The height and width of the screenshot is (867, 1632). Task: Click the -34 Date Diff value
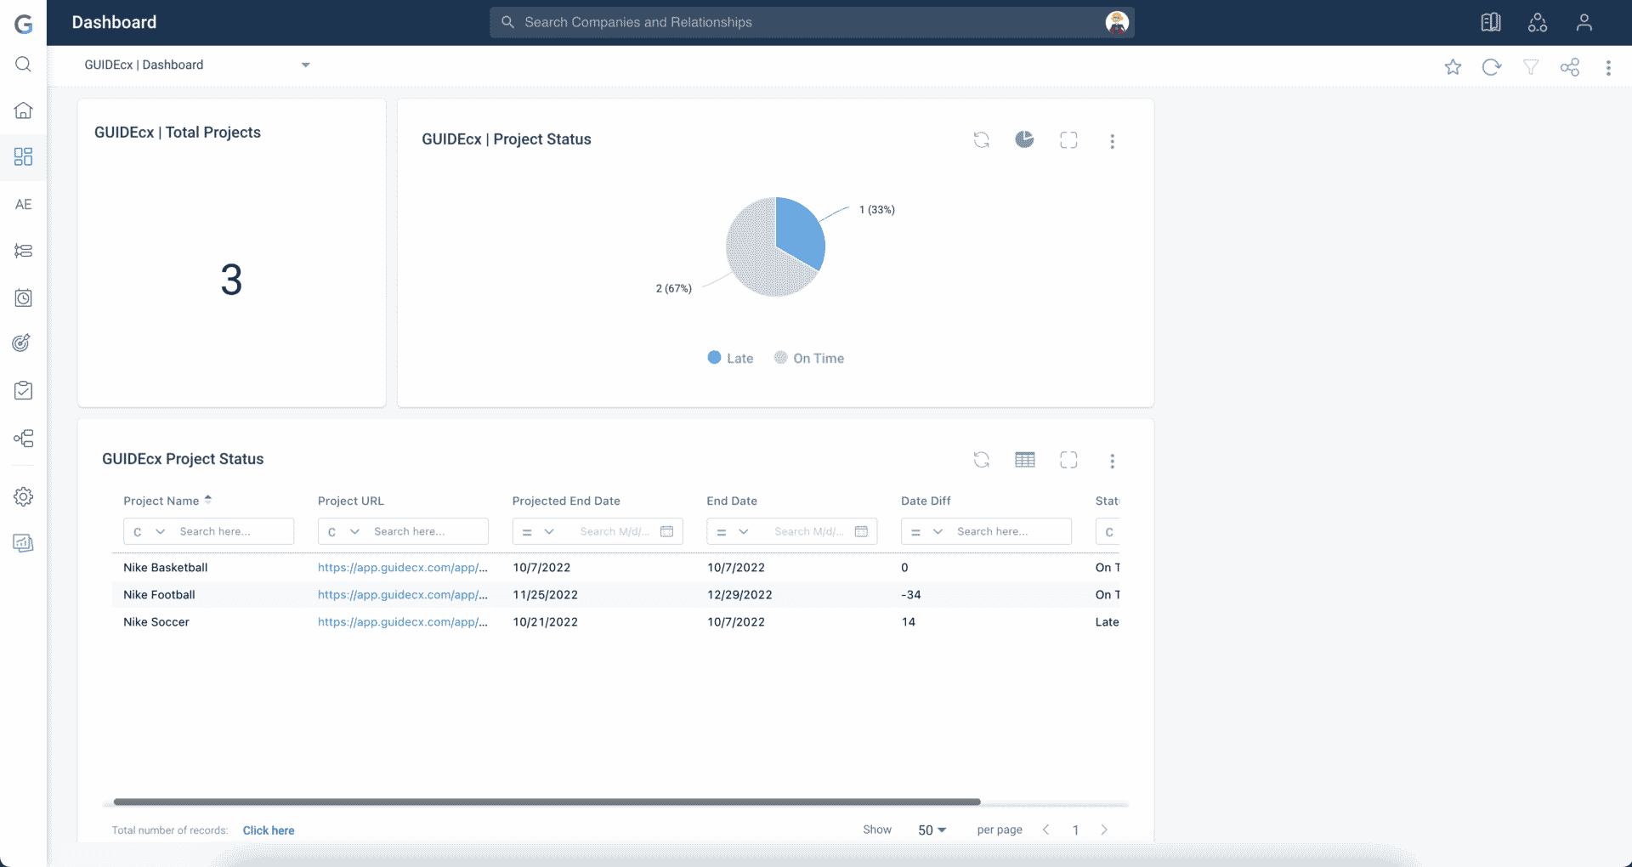click(x=911, y=595)
